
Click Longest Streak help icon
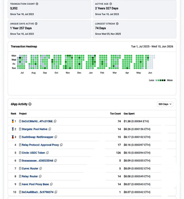click(117, 24)
